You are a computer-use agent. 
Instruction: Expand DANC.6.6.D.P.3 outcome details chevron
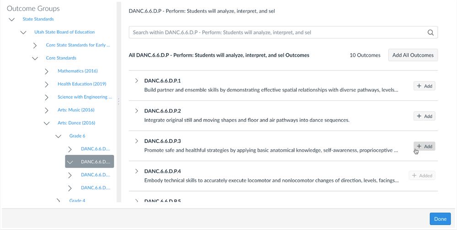coord(136,141)
